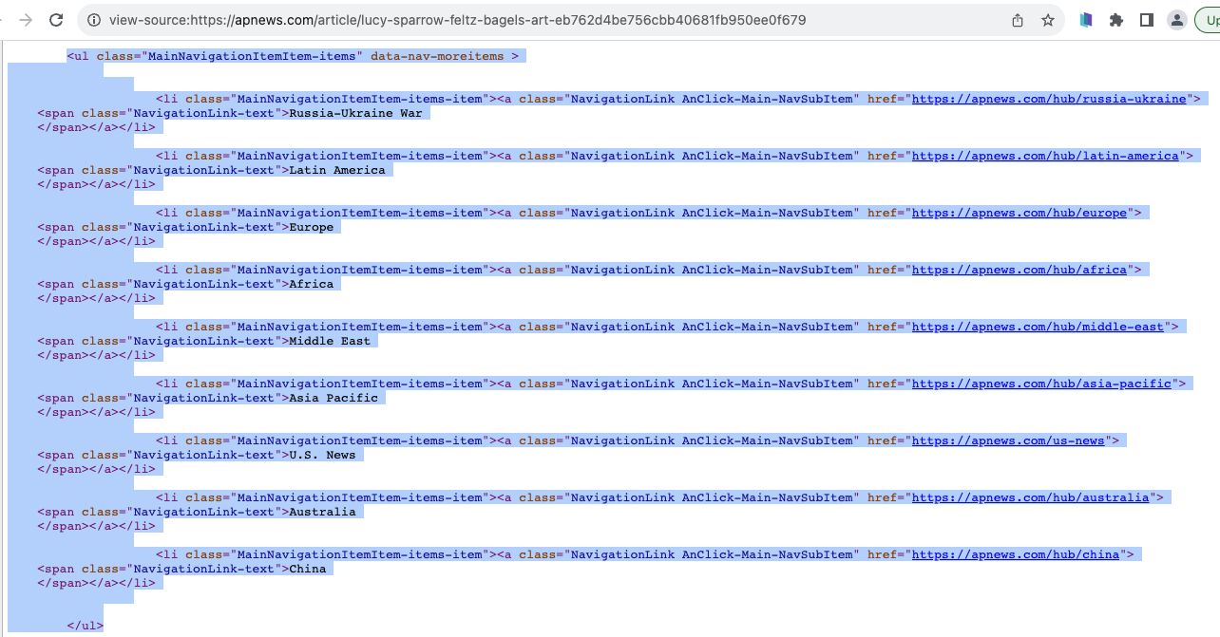Screen dimensions: 1220x637
Task: Open the pinned purple extension icon
Action: point(1085,18)
